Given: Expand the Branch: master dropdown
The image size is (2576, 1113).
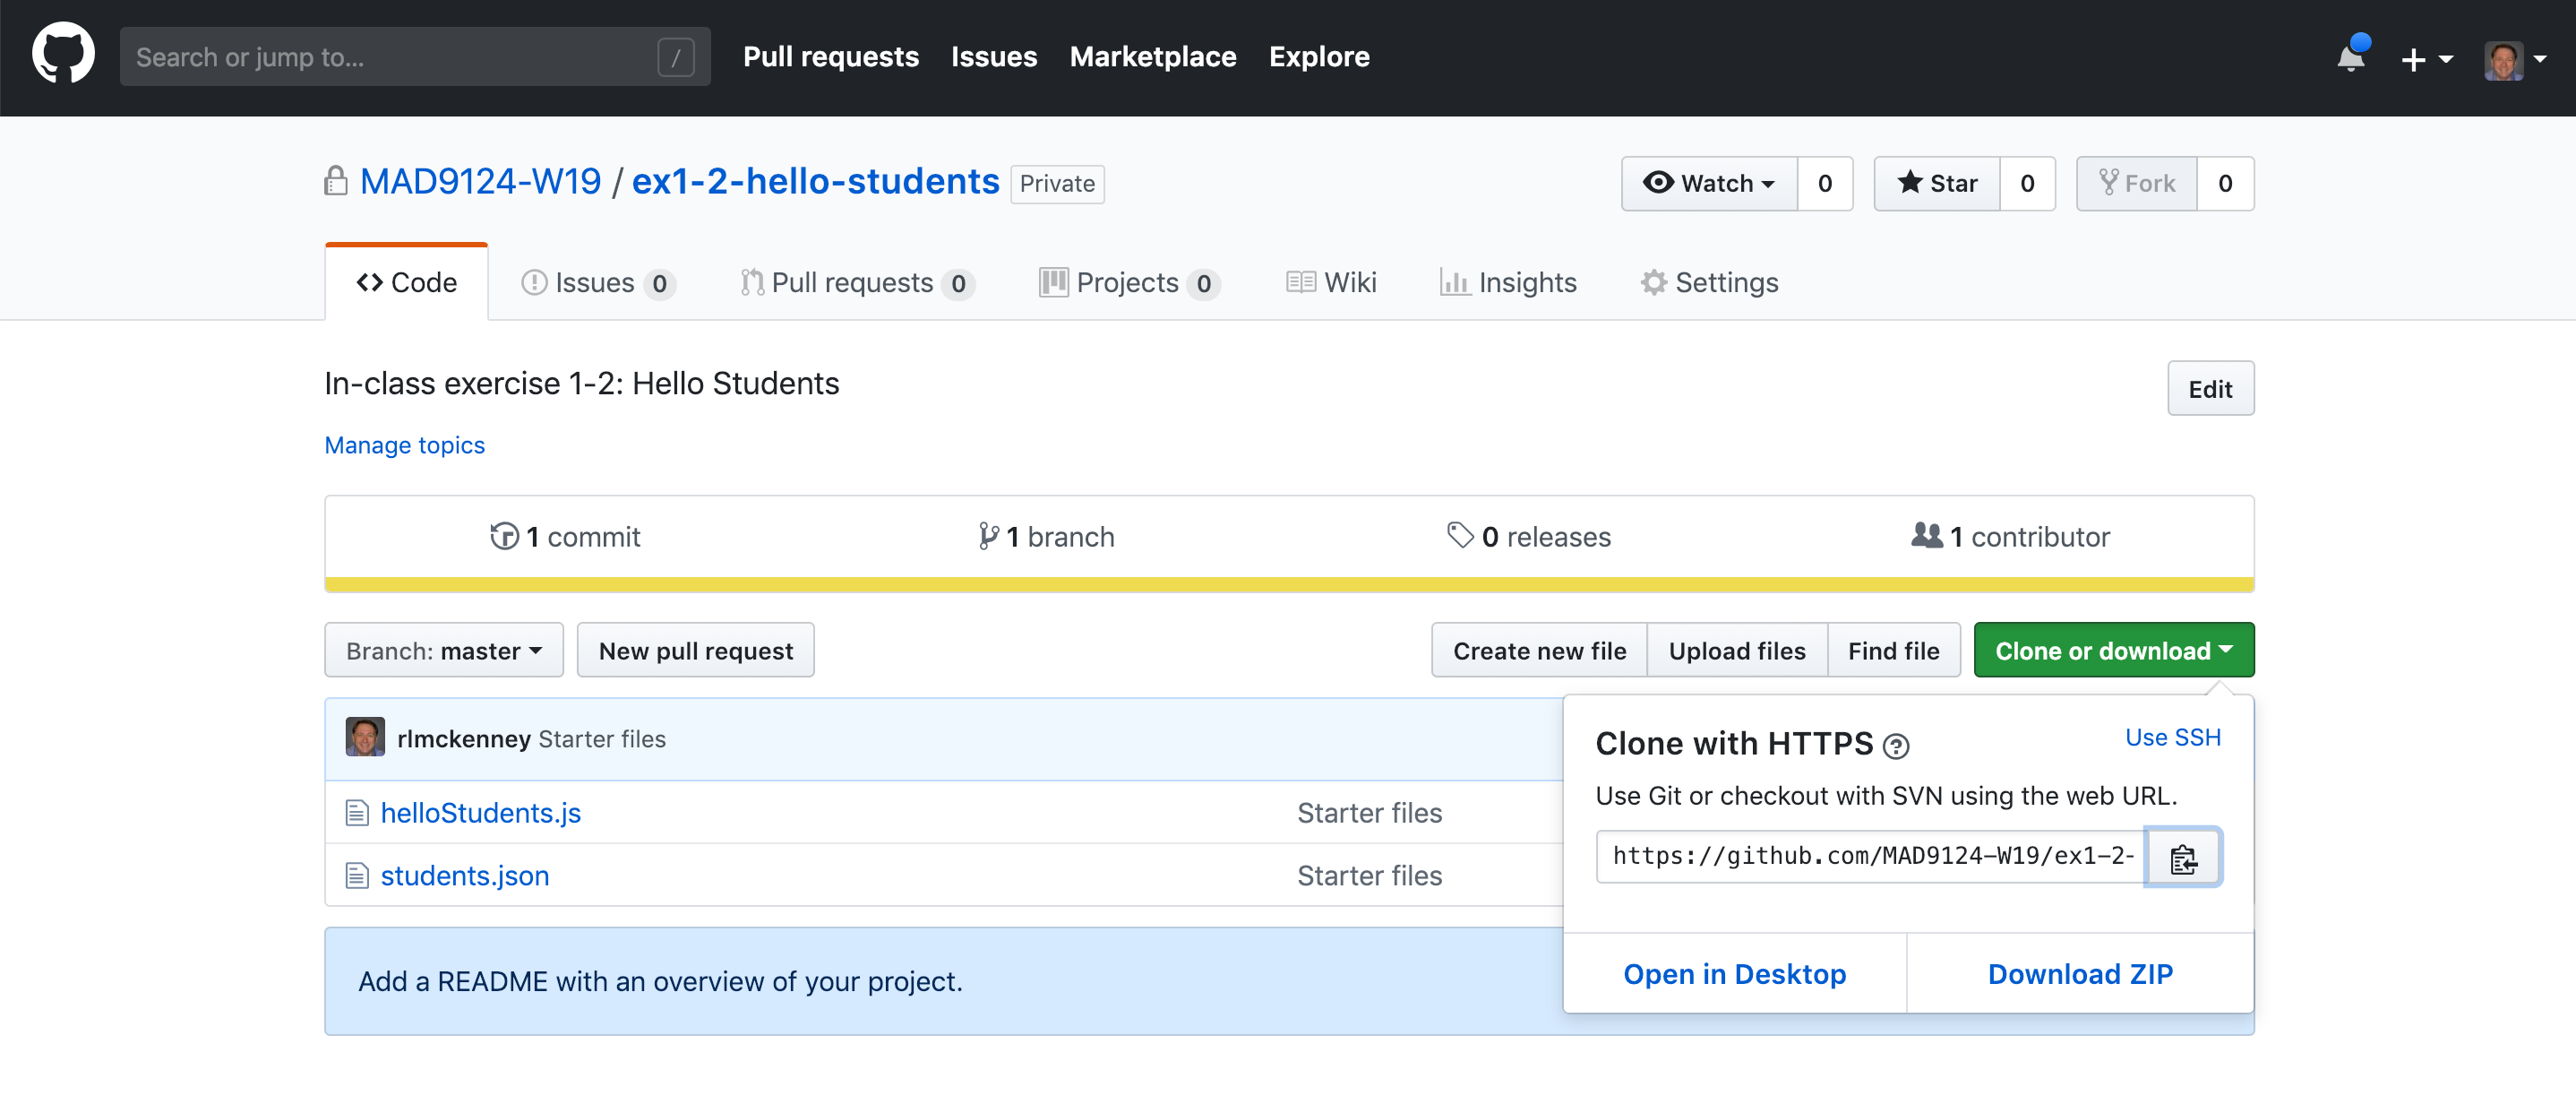Looking at the screenshot, I should (x=444, y=650).
